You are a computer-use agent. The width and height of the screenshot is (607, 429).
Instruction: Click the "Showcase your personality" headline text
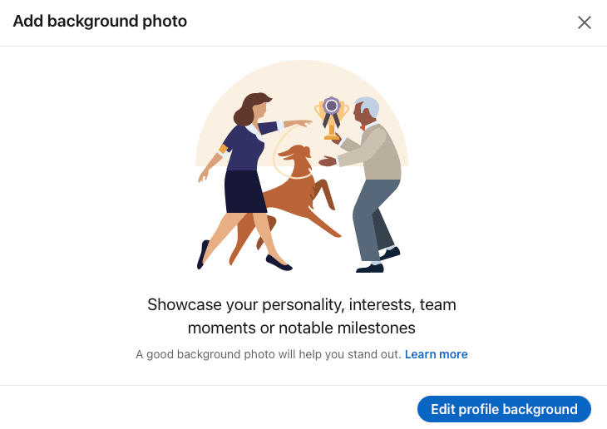pyautogui.click(x=302, y=305)
